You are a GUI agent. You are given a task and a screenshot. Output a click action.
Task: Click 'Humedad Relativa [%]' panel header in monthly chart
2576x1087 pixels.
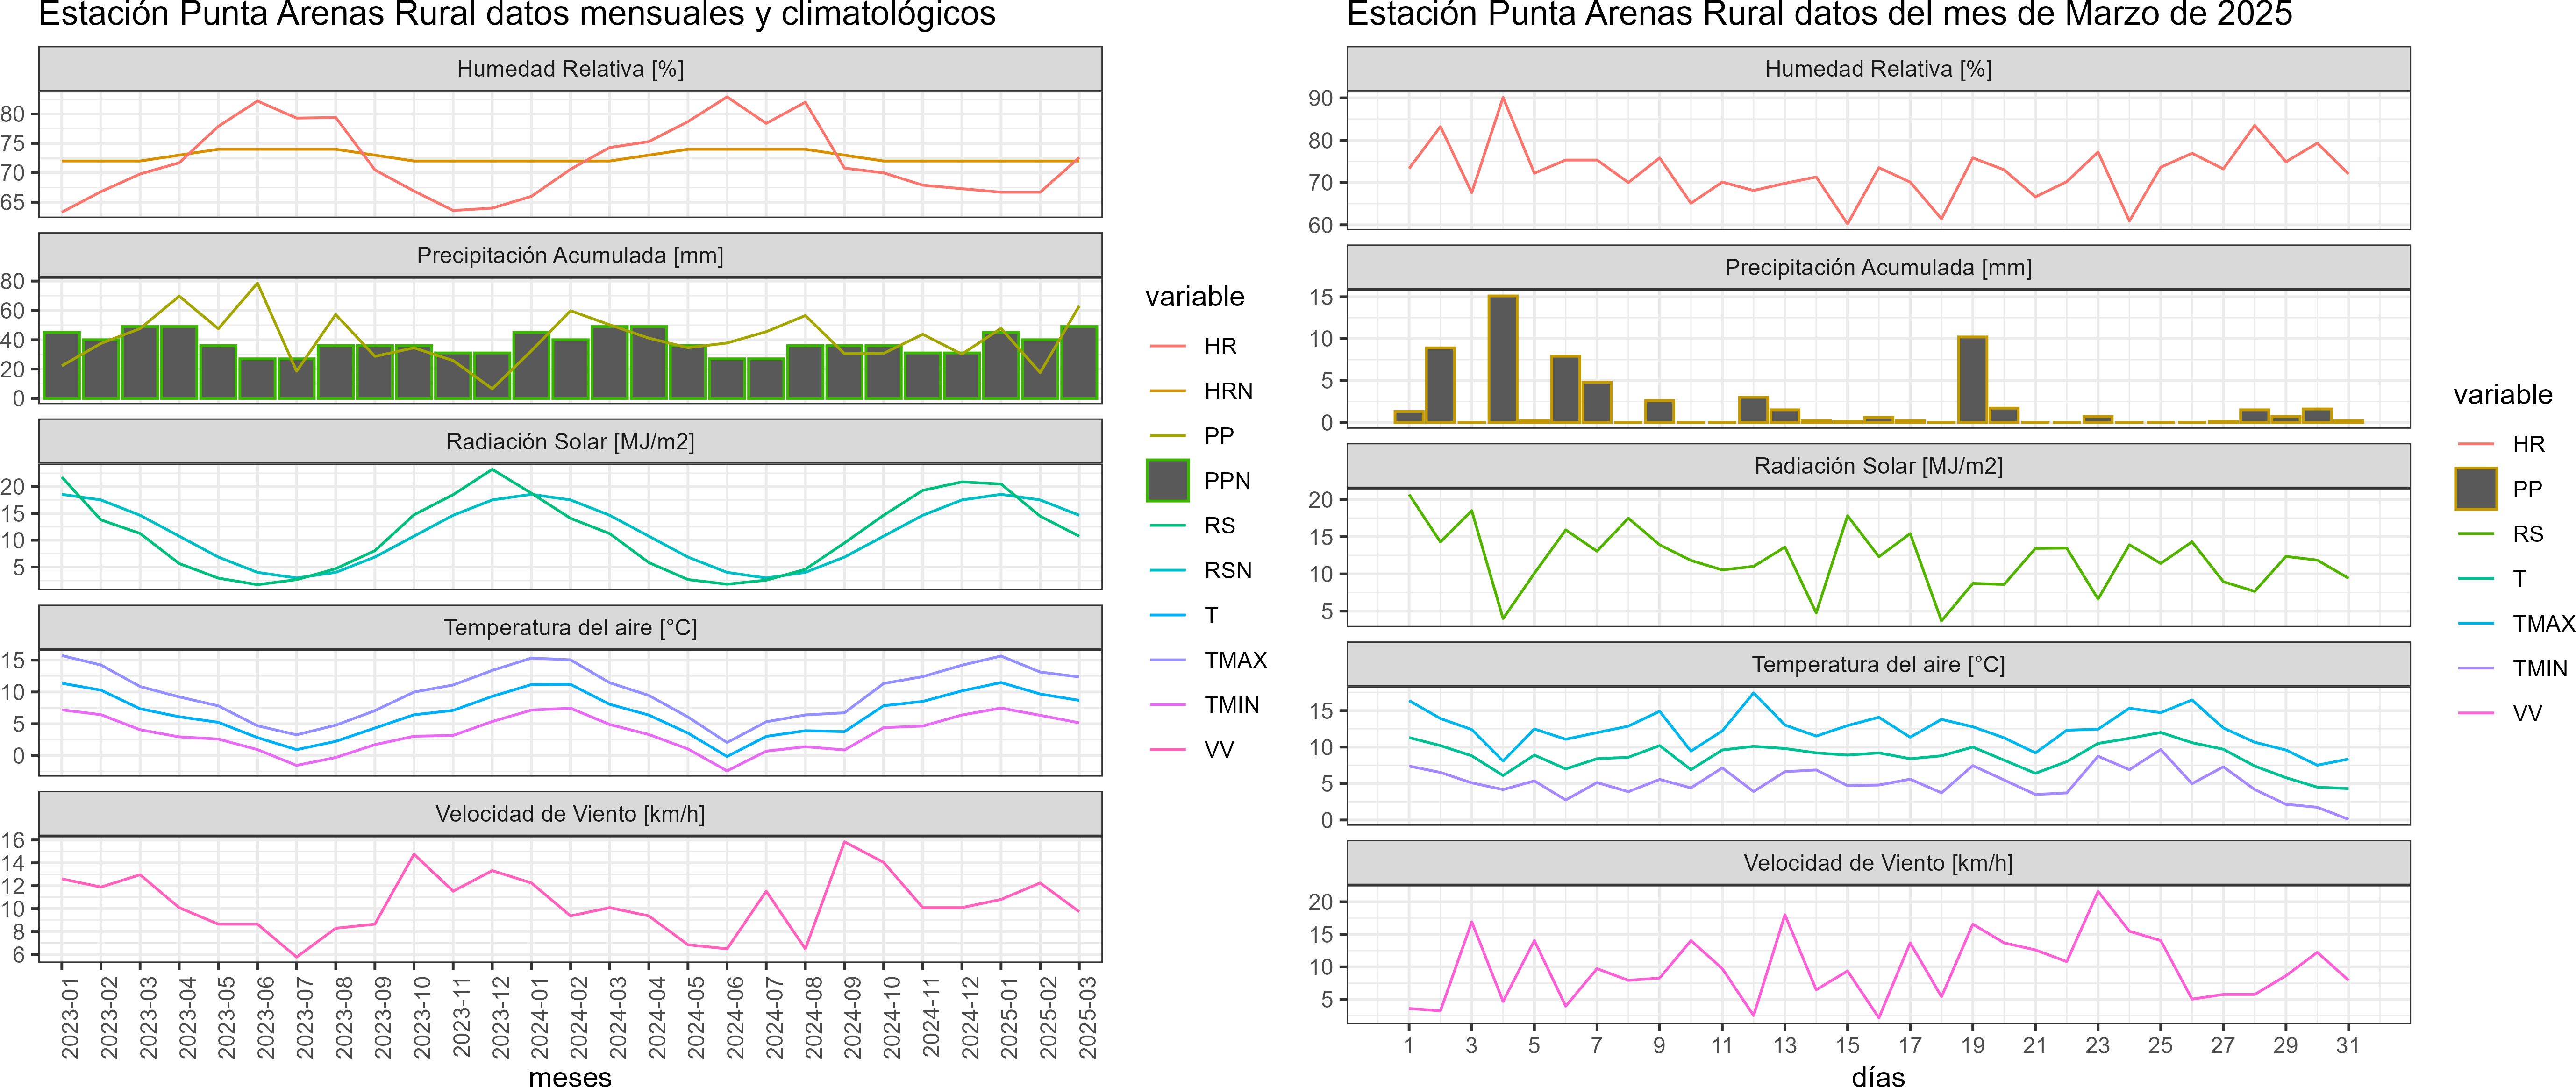pos(570,69)
